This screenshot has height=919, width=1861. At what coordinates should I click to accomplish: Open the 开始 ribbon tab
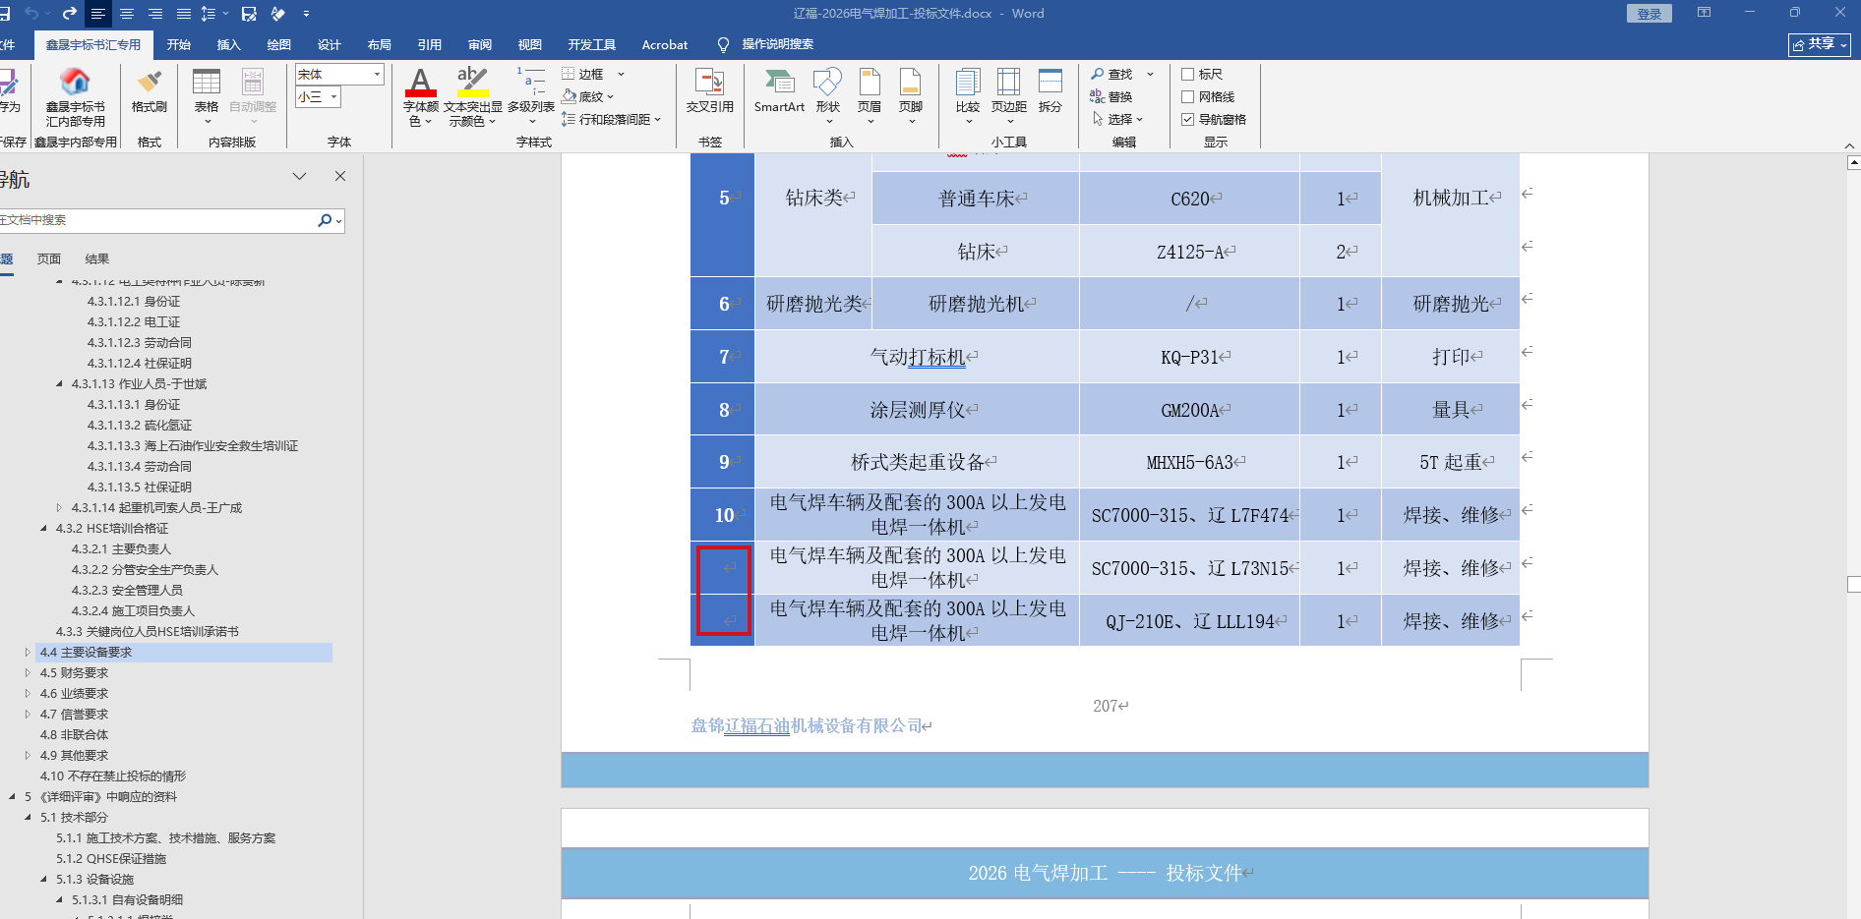pyautogui.click(x=179, y=44)
